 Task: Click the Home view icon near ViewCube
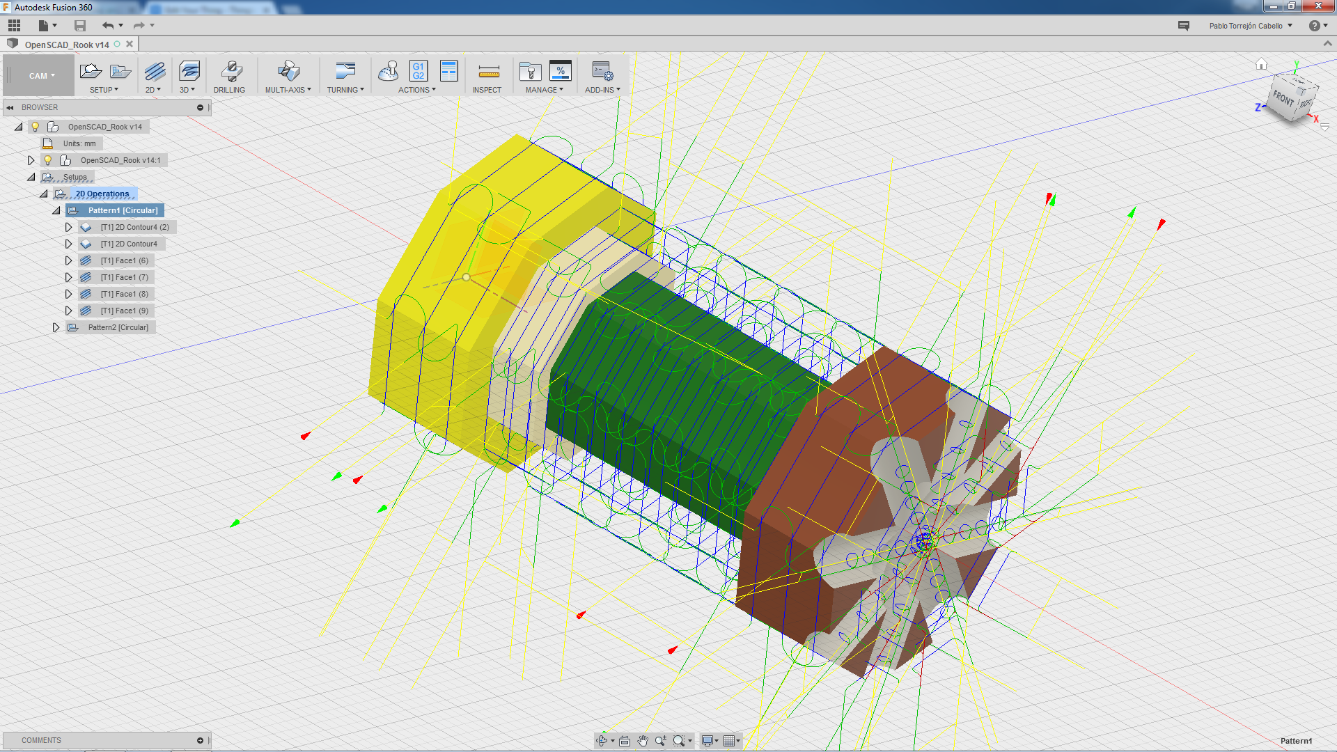(x=1261, y=65)
